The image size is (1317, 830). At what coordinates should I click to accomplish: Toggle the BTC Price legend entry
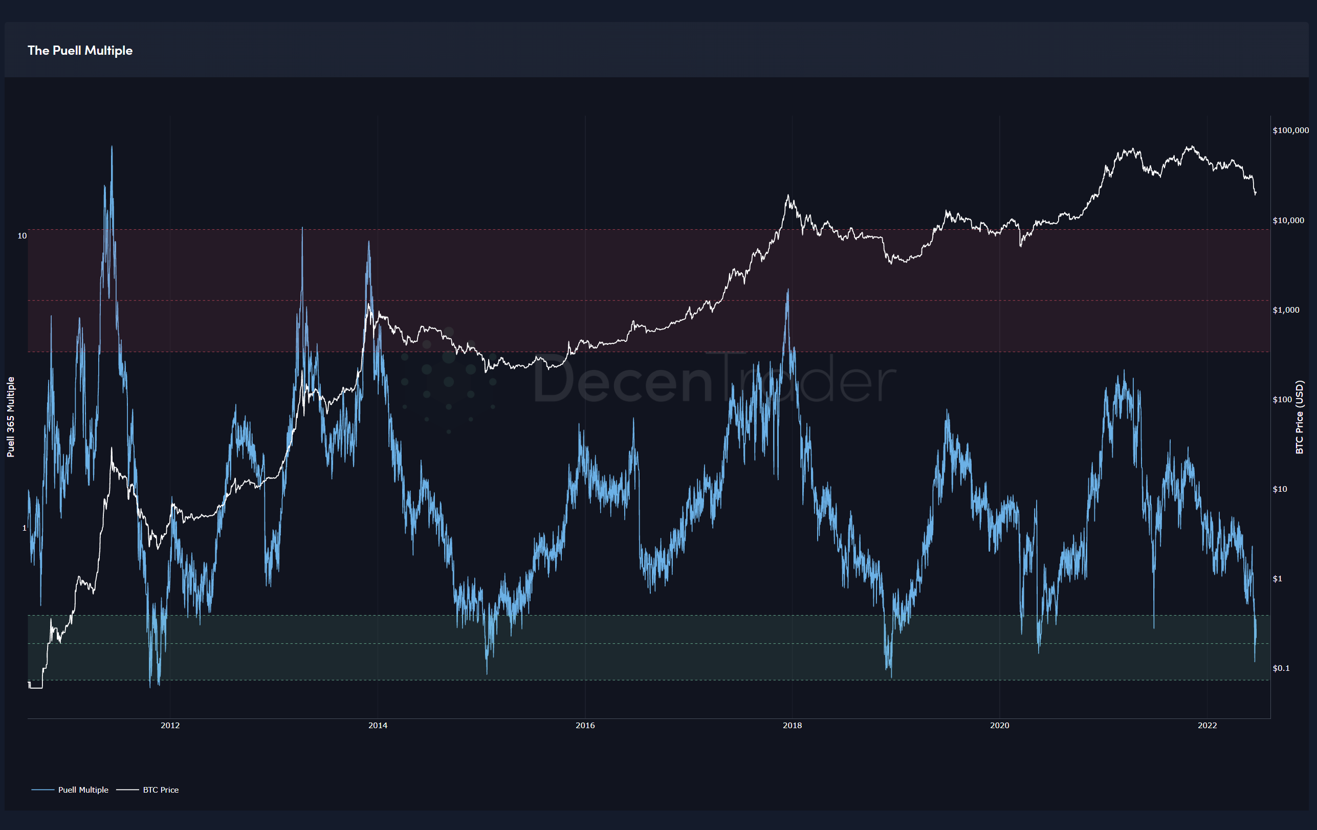click(160, 790)
